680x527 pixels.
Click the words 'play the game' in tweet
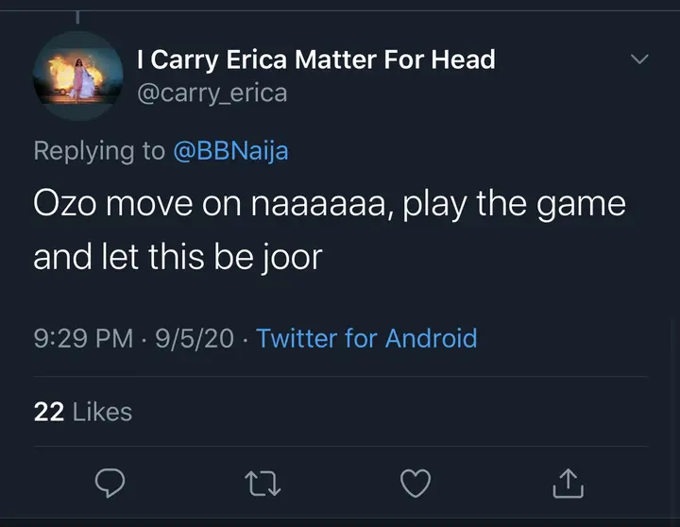(515, 206)
